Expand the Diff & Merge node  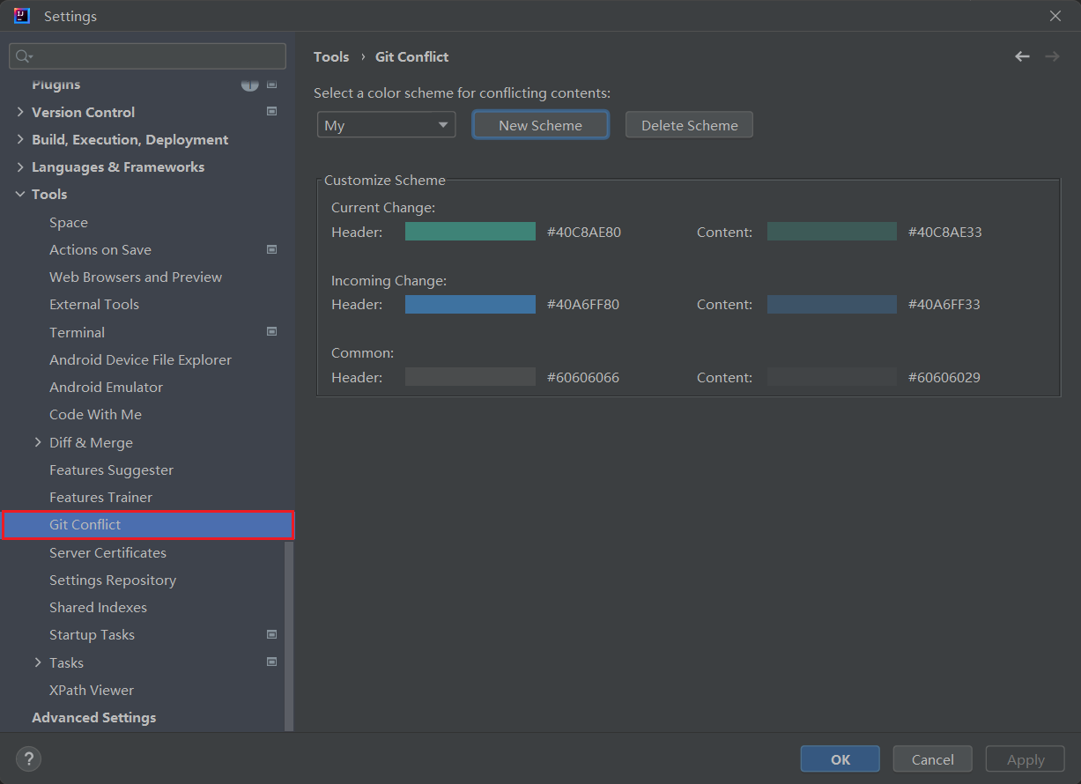pos(38,442)
